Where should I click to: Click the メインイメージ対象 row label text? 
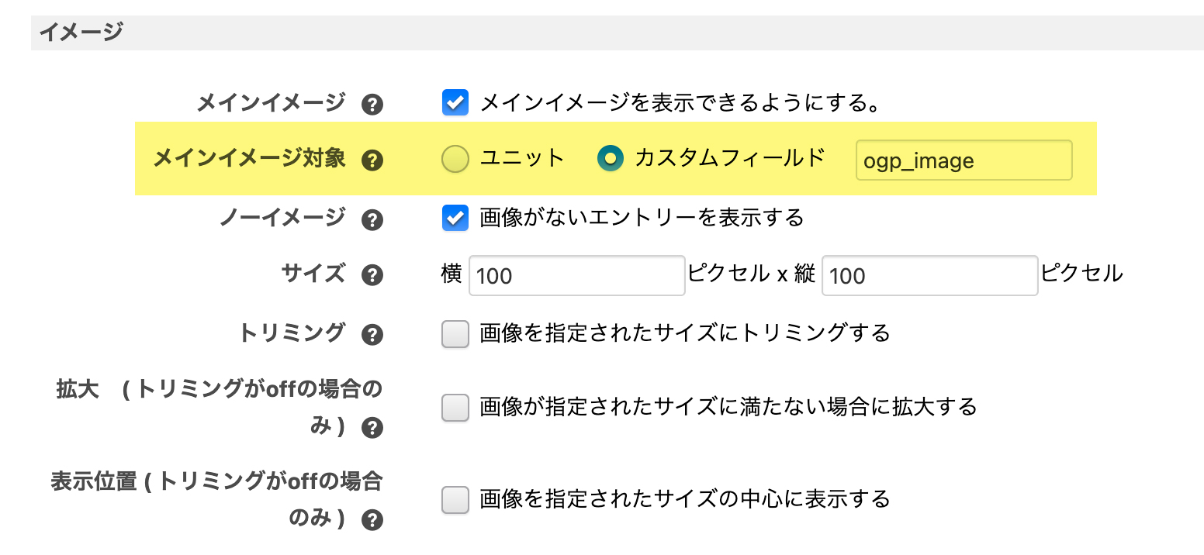click(x=249, y=159)
